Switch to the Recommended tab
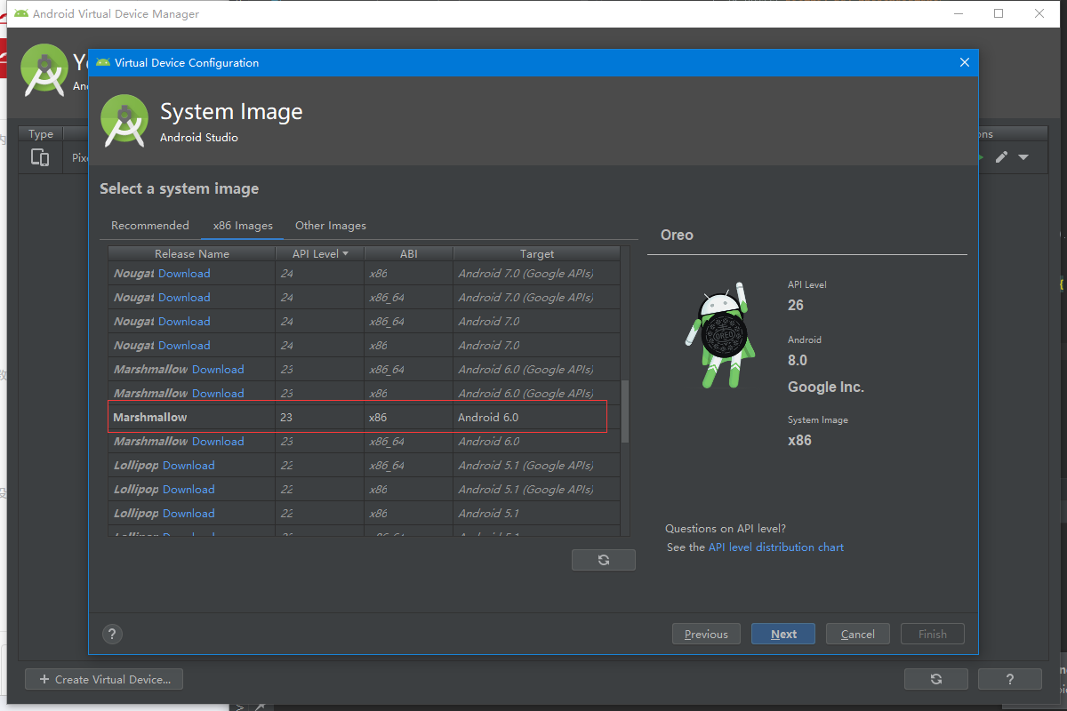 click(x=149, y=225)
